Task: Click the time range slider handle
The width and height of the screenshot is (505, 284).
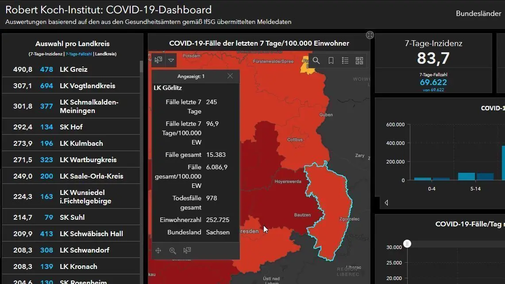Action: coord(407,244)
